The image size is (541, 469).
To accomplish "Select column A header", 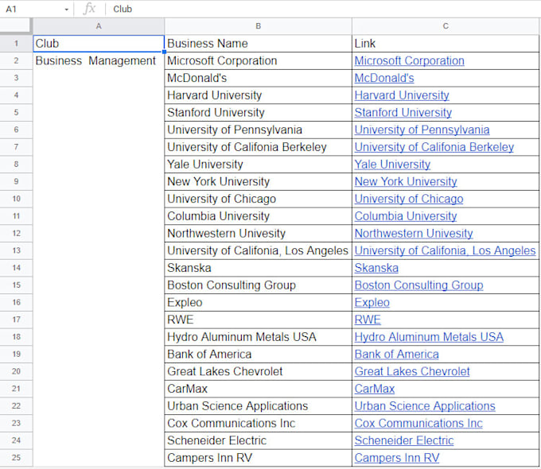I will [99, 26].
